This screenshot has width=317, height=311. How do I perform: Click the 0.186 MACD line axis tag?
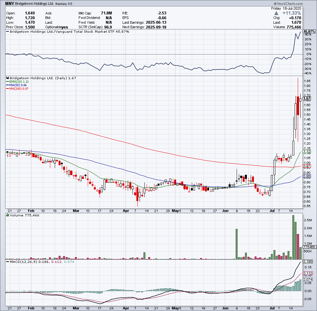(x=308, y=262)
